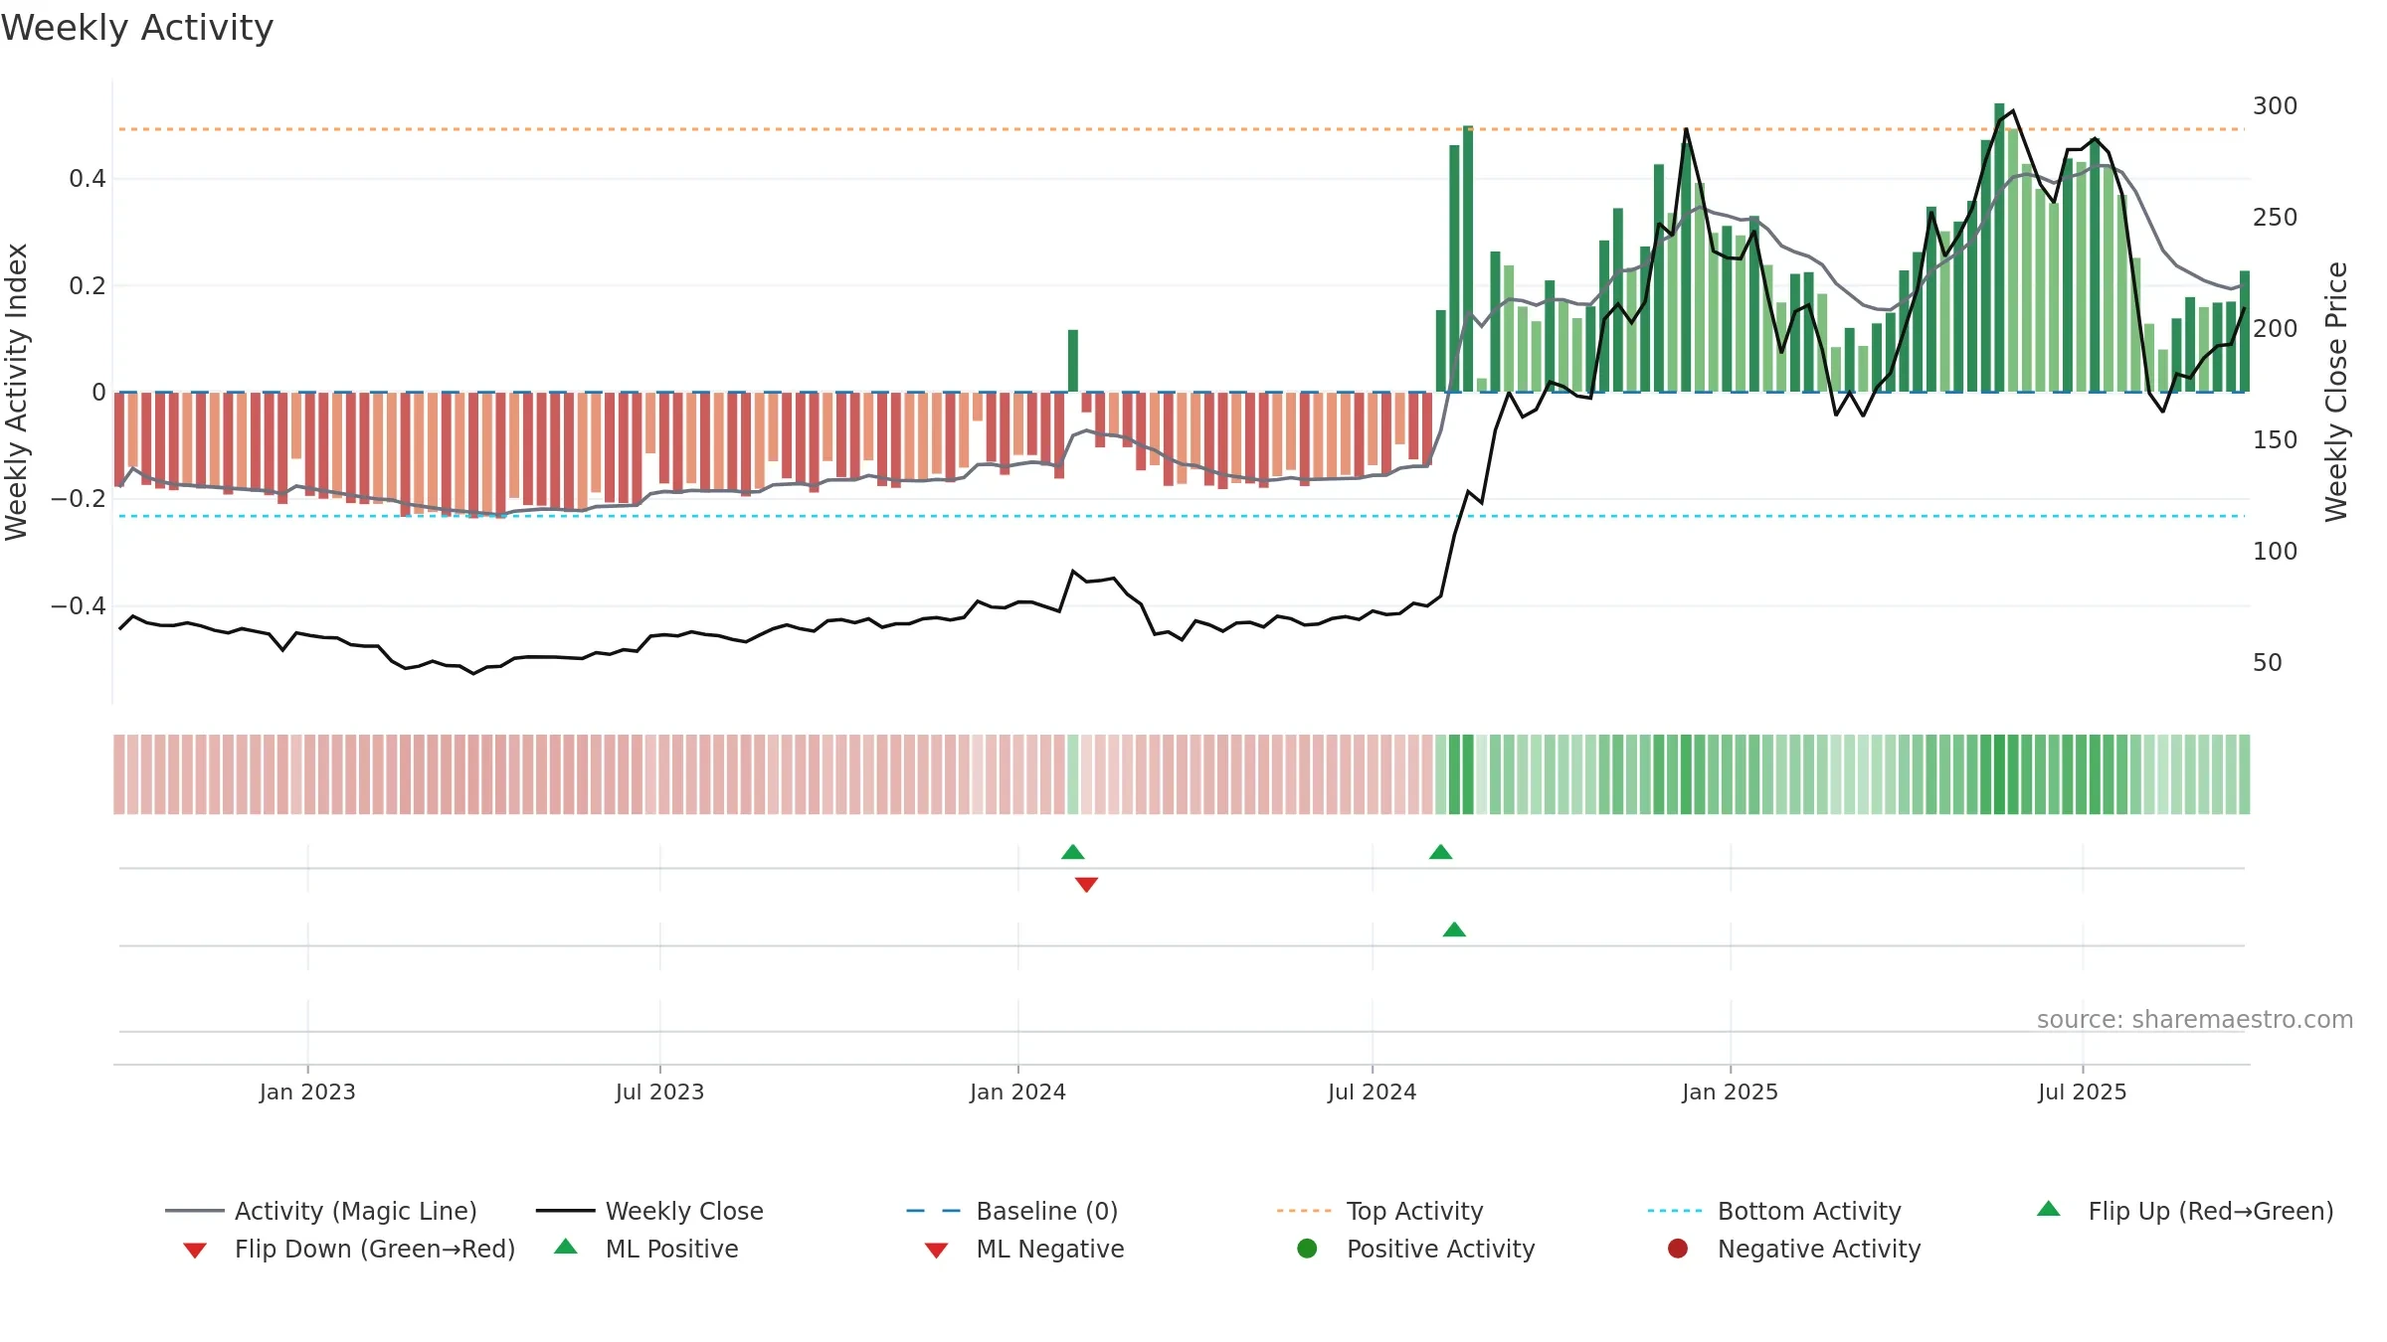Toggle the Top Activity legend entry
This screenshot has width=2387, height=1342.
(1380, 1211)
